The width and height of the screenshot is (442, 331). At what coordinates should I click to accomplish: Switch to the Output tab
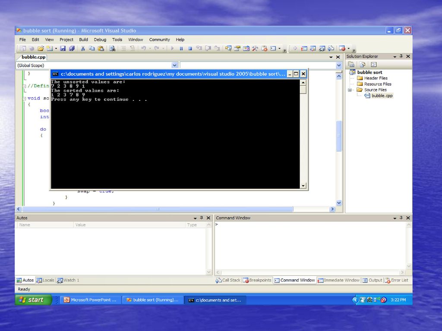click(x=372, y=280)
